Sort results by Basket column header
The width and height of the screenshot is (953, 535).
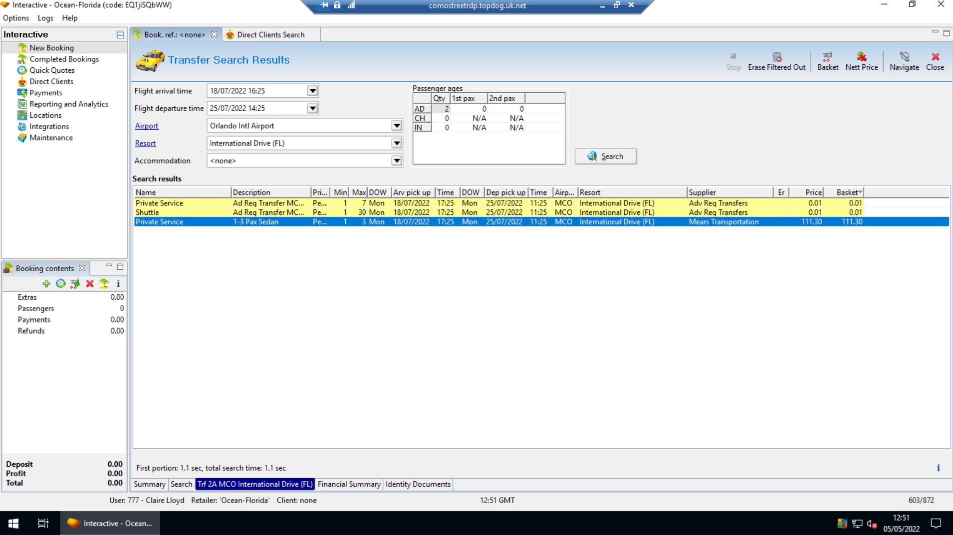[844, 192]
